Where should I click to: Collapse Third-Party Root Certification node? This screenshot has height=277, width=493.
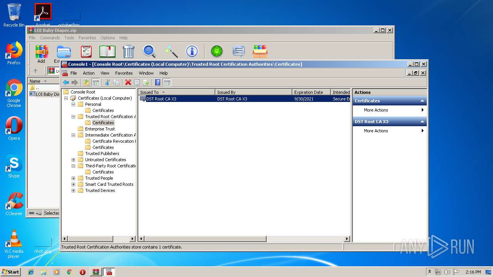[x=73, y=166]
